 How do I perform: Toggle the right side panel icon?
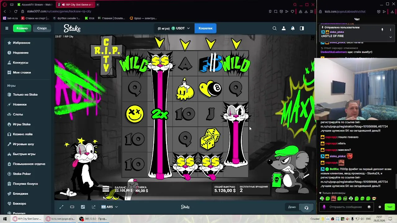point(302,28)
